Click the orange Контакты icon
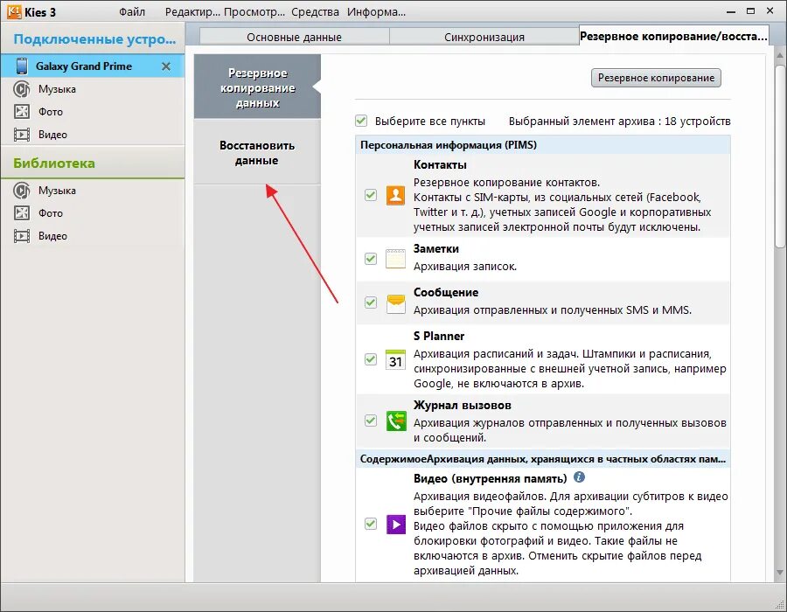This screenshot has height=612, width=787. (x=395, y=195)
